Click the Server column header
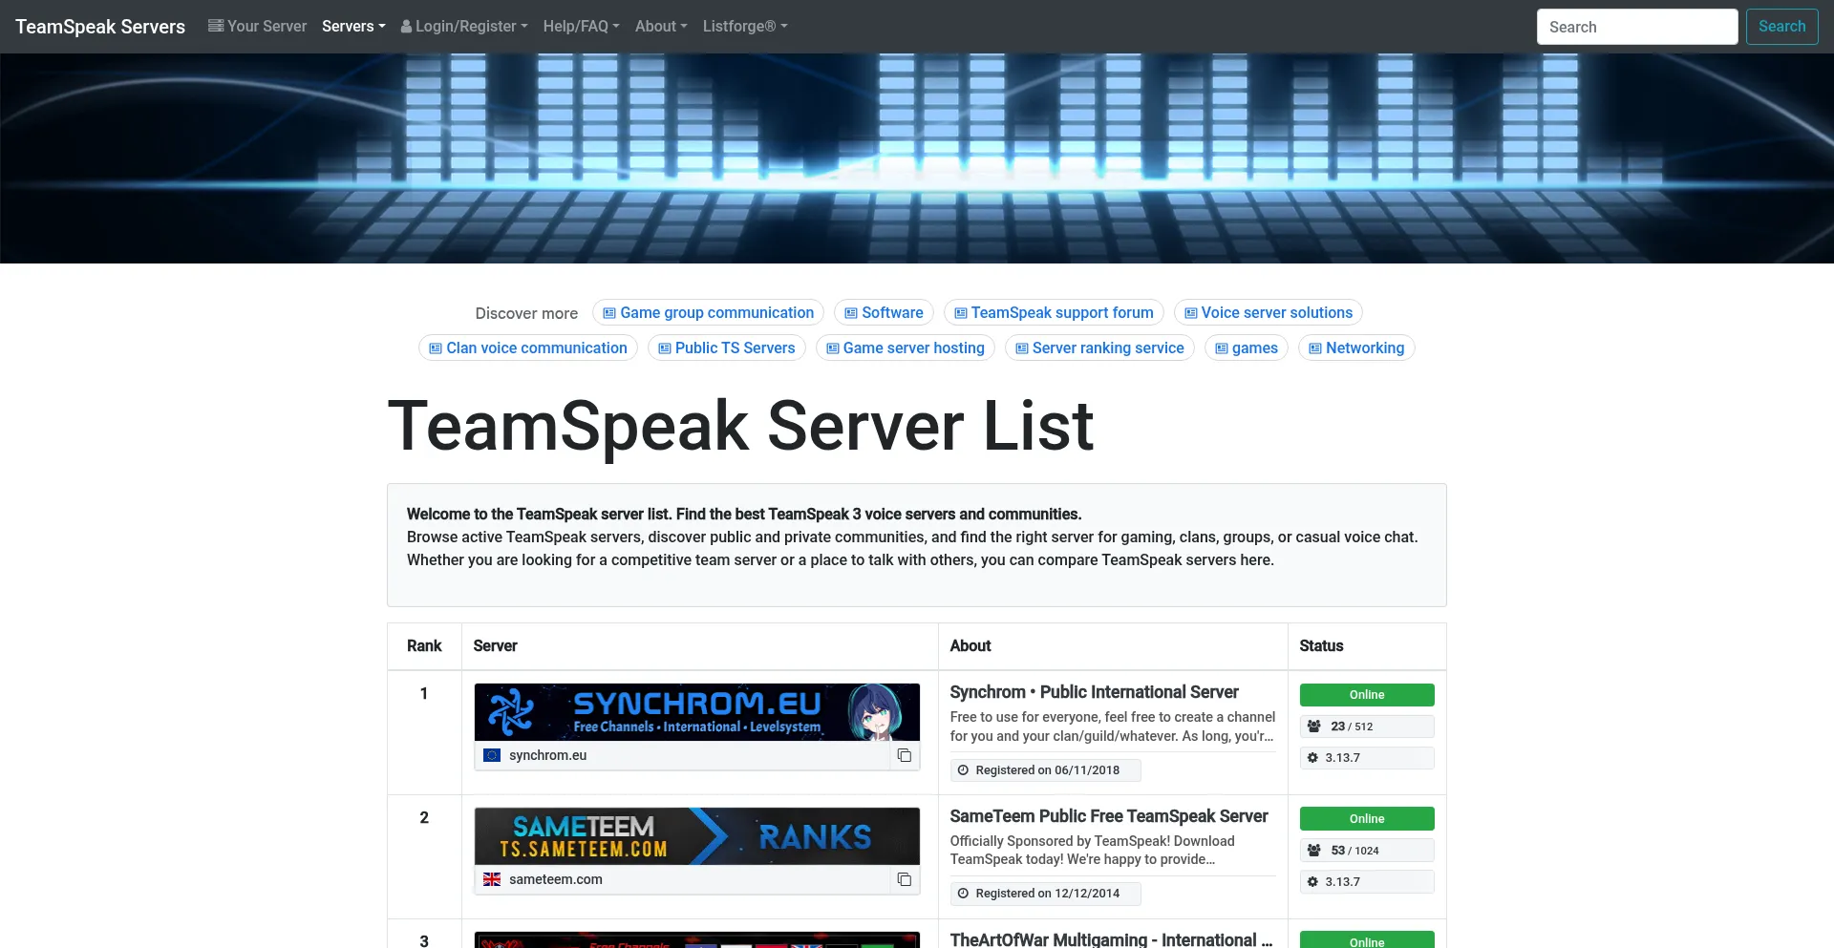This screenshot has height=948, width=1834. point(495,646)
